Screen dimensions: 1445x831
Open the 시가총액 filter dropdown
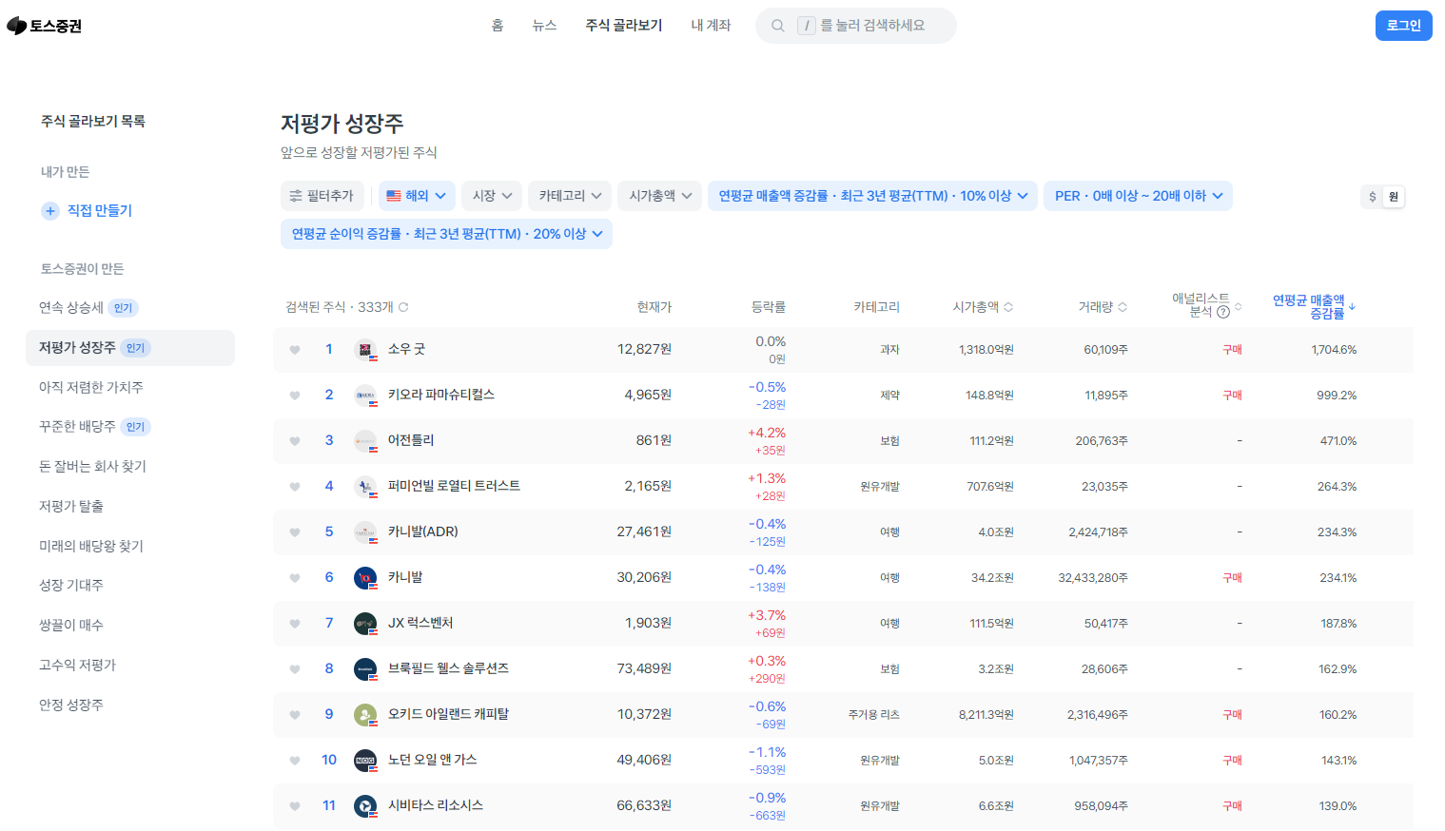coord(660,196)
